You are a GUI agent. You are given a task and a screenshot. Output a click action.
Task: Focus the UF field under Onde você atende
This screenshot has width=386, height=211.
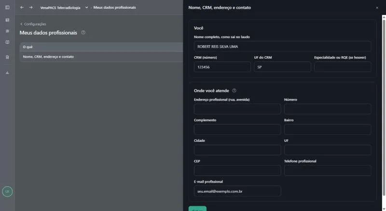(328, 150)
